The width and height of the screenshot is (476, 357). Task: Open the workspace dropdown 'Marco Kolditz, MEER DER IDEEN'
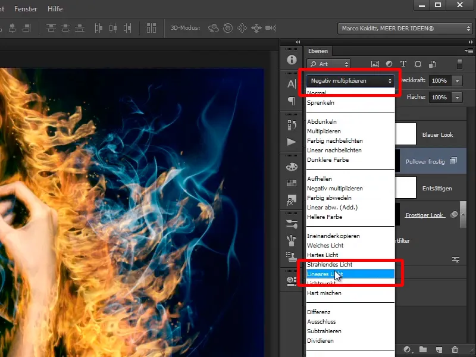click(x=405, y=29)
